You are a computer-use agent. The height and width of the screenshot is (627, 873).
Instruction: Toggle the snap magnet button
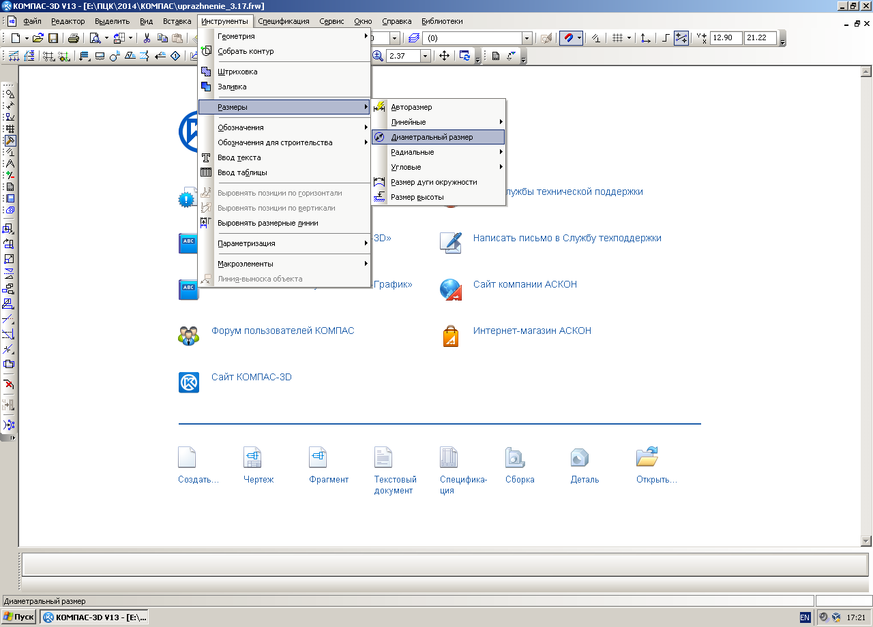point(568,38)
